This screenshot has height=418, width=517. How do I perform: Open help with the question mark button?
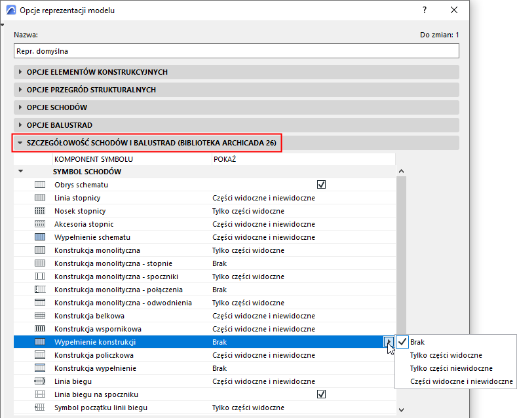(425, 10)
